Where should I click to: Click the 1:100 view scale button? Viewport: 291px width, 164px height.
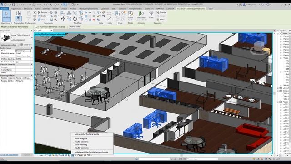40,155
